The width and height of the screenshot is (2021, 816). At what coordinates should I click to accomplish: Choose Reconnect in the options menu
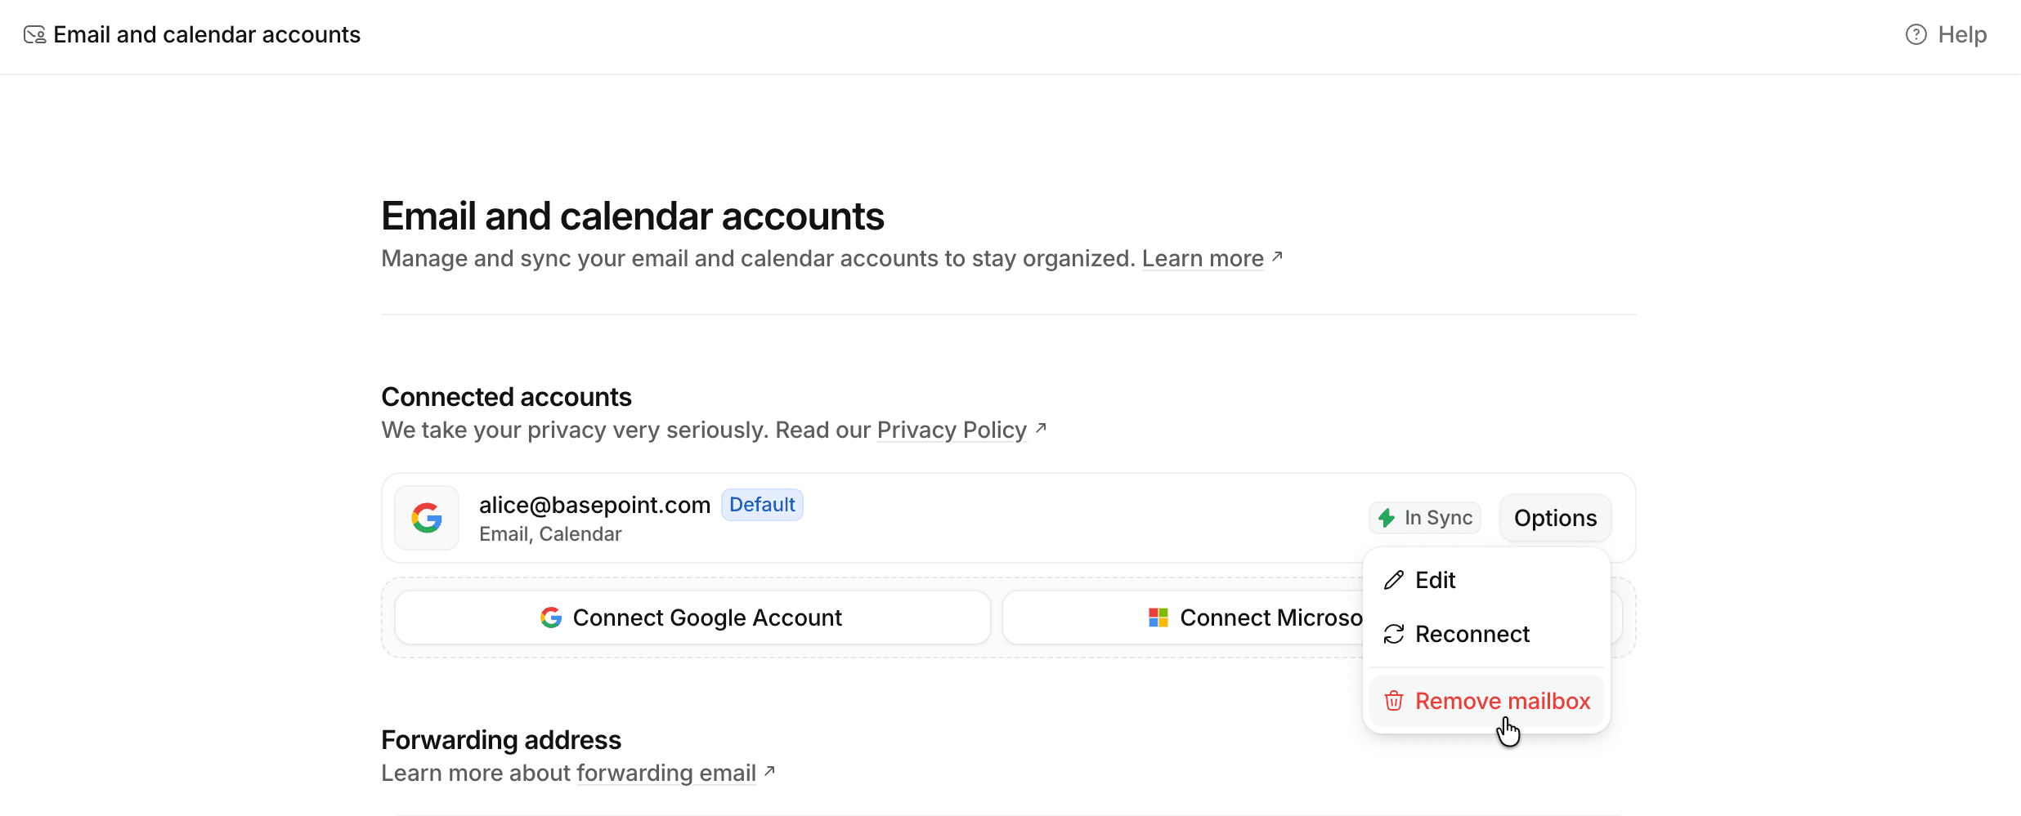coord(1486,634)
